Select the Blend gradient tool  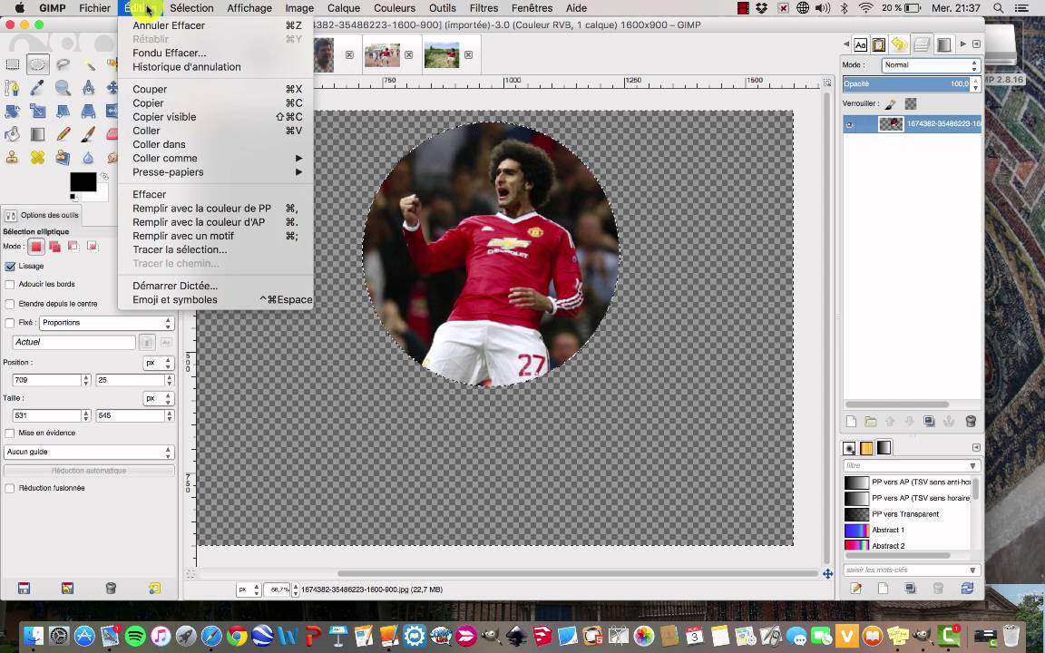tap(37, 134)
